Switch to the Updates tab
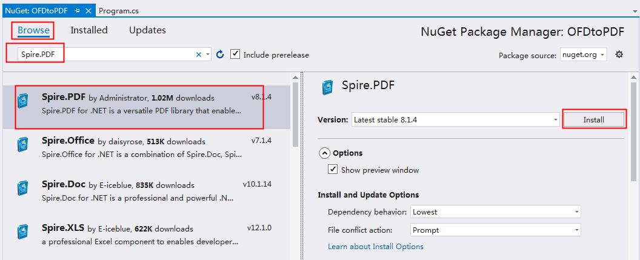This screenshot has width=640, height=260. 147,30
